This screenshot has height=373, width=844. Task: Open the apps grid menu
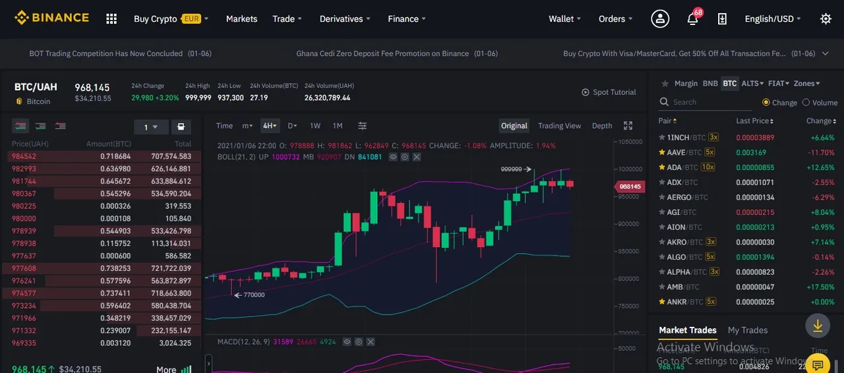pyautogui.click(x=111, y=19)
